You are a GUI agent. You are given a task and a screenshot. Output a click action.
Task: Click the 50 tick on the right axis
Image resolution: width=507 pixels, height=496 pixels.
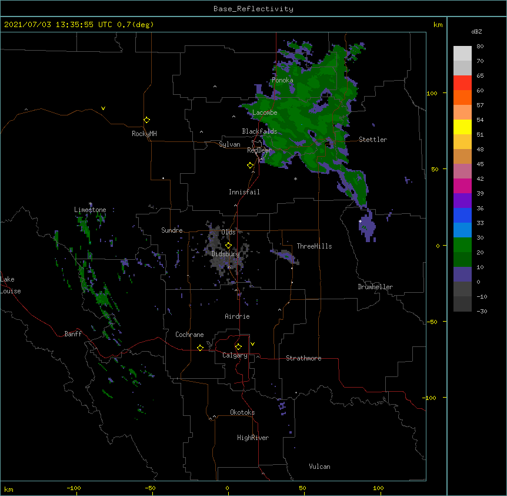[x=435, y=169]
